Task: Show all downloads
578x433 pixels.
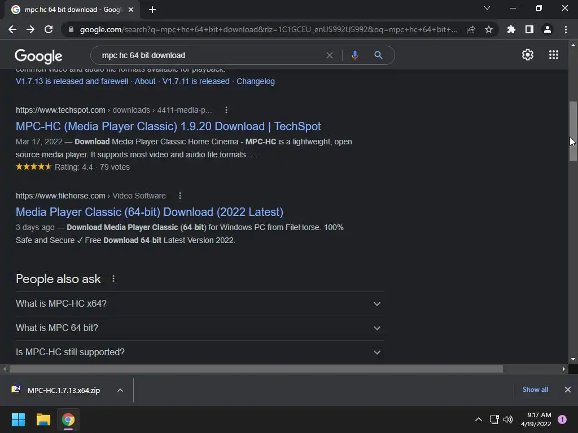Action: pos(535,390)
